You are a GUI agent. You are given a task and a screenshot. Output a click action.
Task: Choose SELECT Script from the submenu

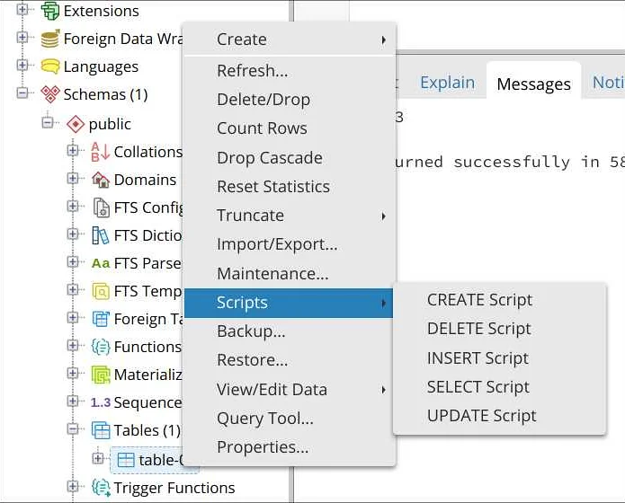tap(478, 387)
